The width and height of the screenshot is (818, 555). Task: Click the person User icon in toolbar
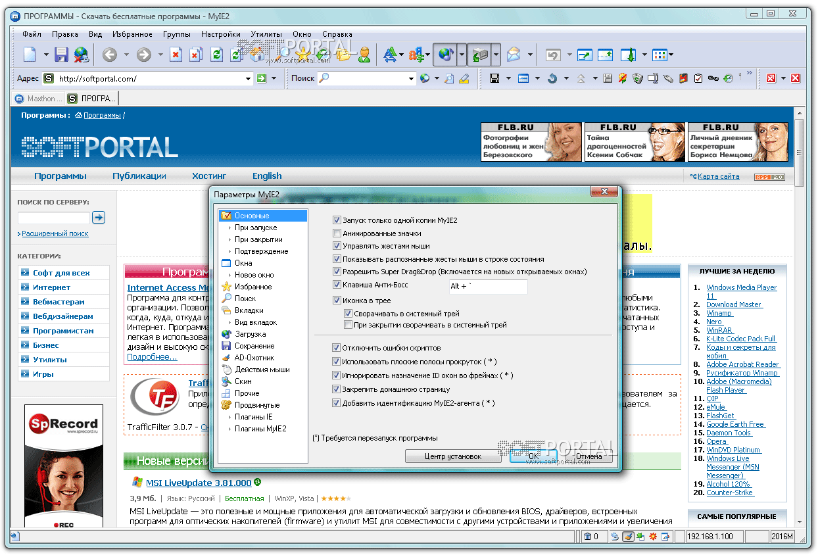point(364,55)
